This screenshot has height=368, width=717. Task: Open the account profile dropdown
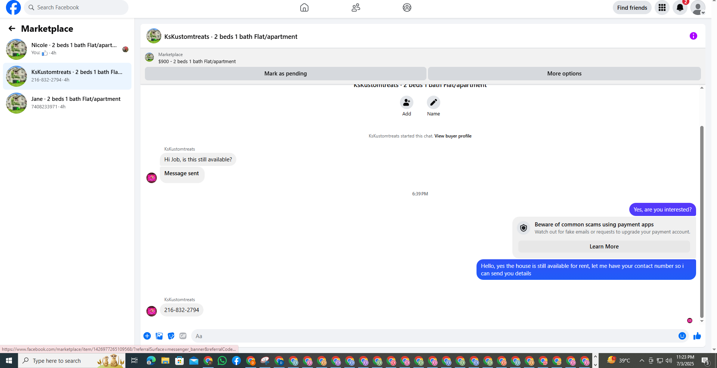698,7
